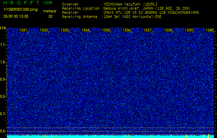The width and height of the screenshot is (217, 138).
Task: Click time marker 1333
Action: [65, 30]
